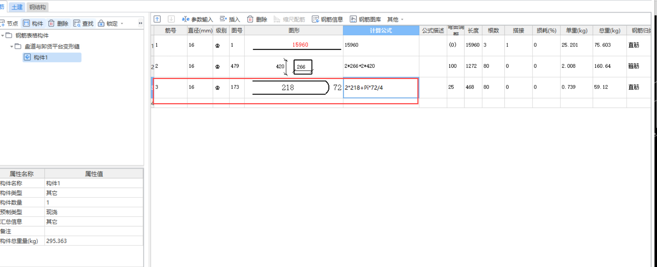Click the length cell 1272

pos(473,66)
